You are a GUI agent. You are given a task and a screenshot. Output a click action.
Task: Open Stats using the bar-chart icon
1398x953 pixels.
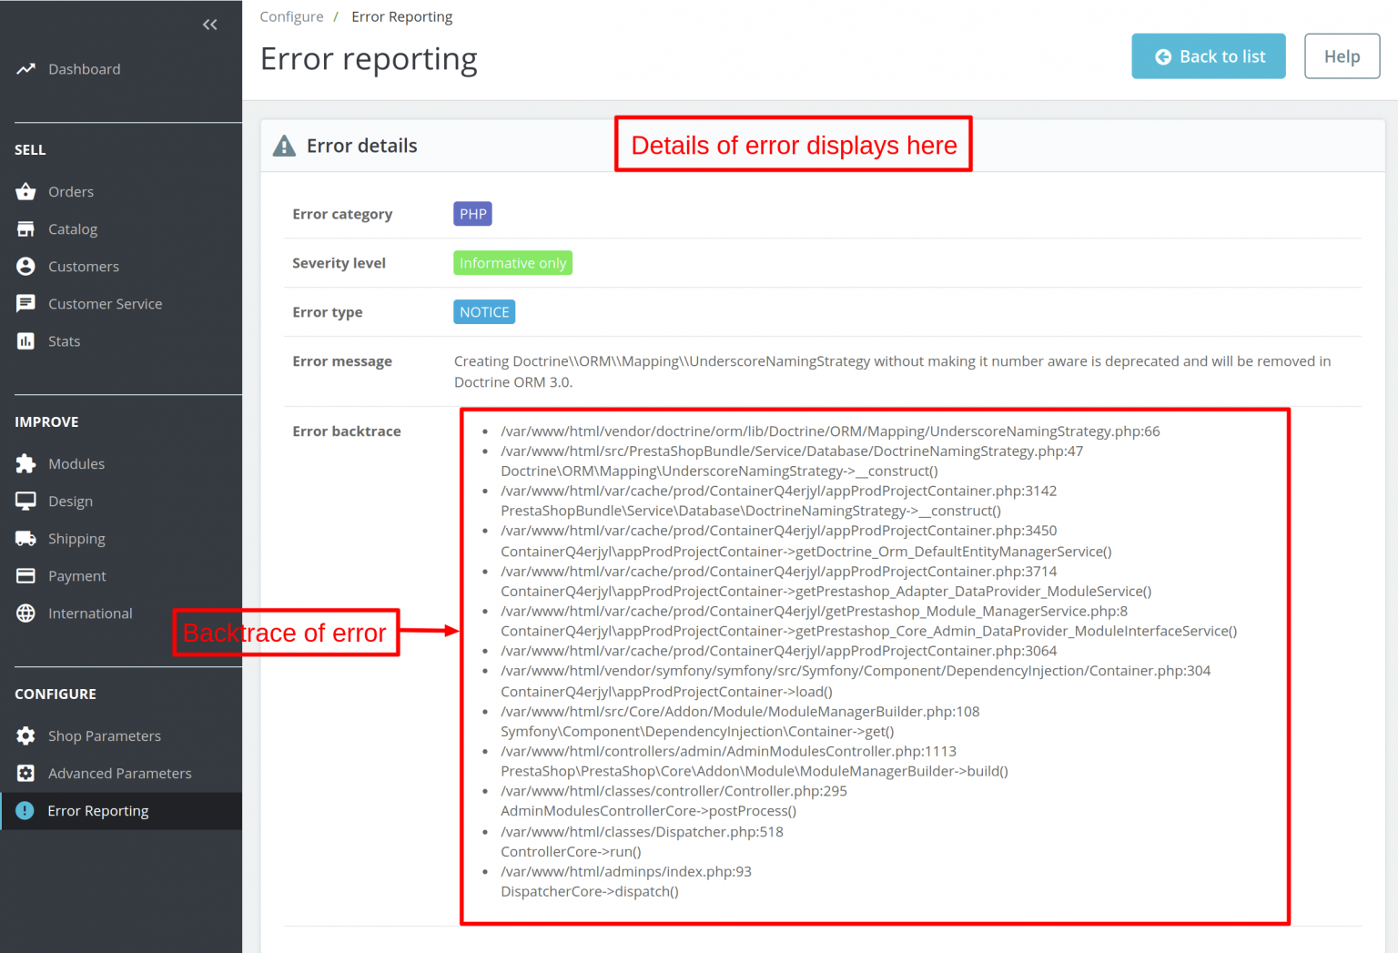click(x=26, y=340)
